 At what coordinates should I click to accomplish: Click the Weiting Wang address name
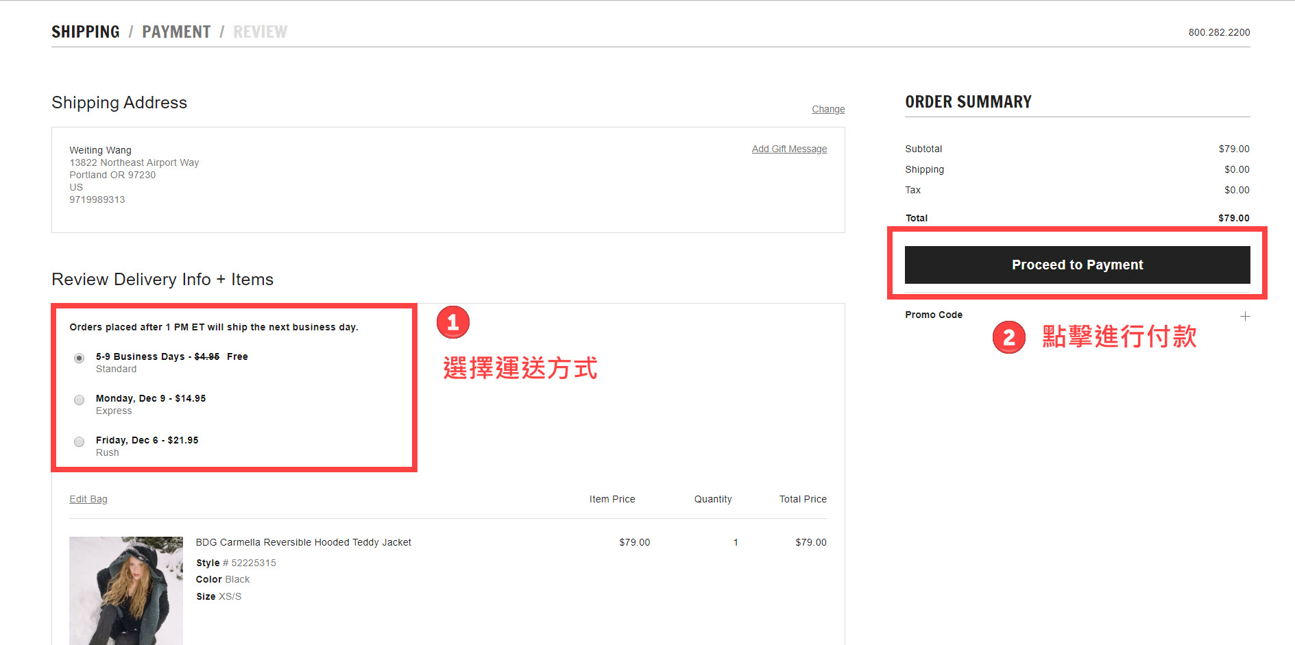pos(100,150)
